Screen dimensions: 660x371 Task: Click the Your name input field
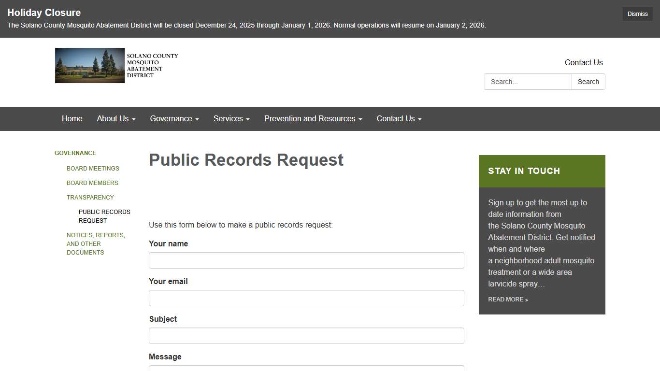(x=306, y=260)
